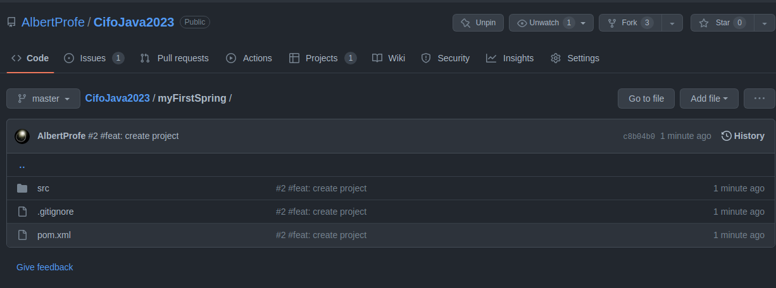Open the Unwatch notification dropdown arrow
Viewport: 776px width, 288px height.
click(583, 23)
